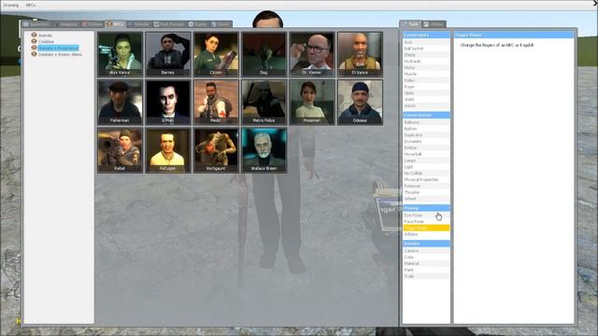Spawn the G-Man NPC
This screenshot has height=336, width=598.
click(168, 102)
